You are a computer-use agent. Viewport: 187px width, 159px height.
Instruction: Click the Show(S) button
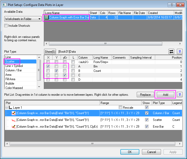pyautogui.click(x=50, y=52)
